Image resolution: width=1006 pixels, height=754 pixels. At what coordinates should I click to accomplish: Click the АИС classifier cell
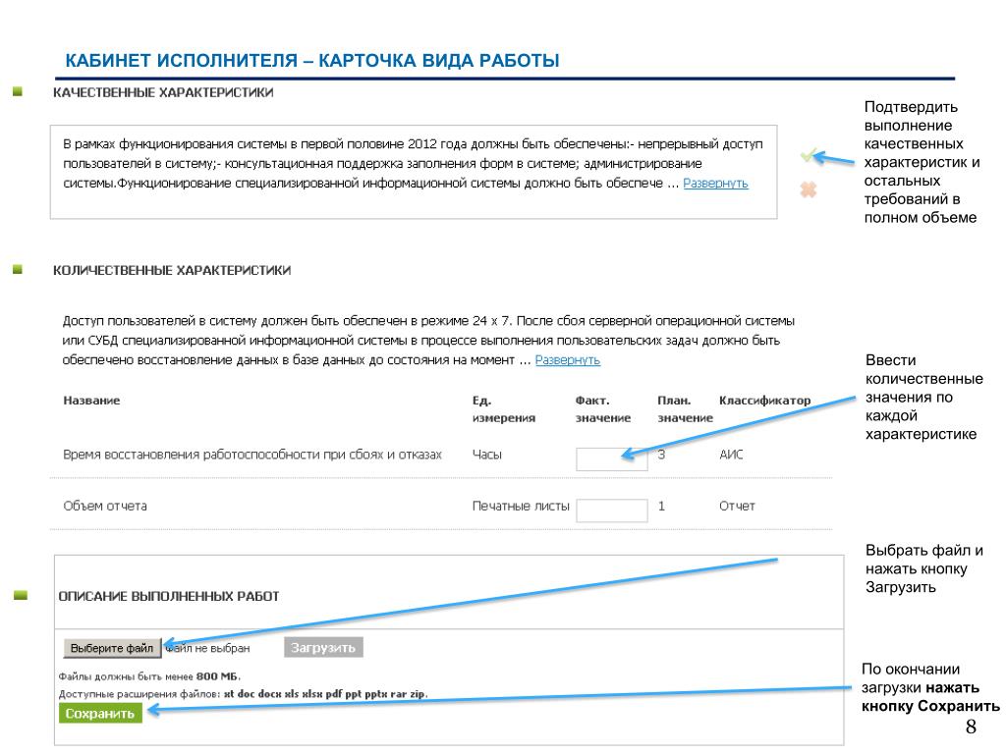click(x=731, y=455)
